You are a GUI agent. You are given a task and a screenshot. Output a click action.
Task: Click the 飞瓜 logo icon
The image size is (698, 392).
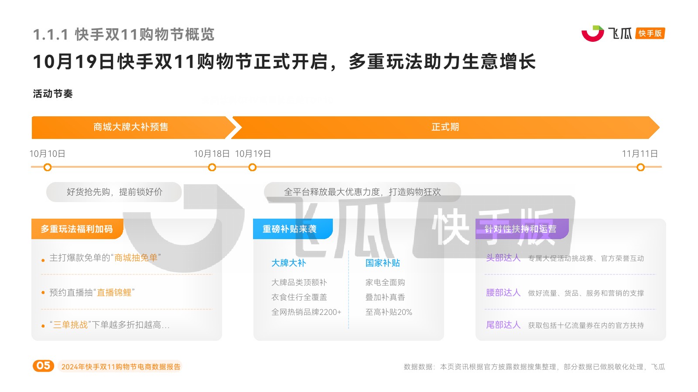click(x=593, y=34)
